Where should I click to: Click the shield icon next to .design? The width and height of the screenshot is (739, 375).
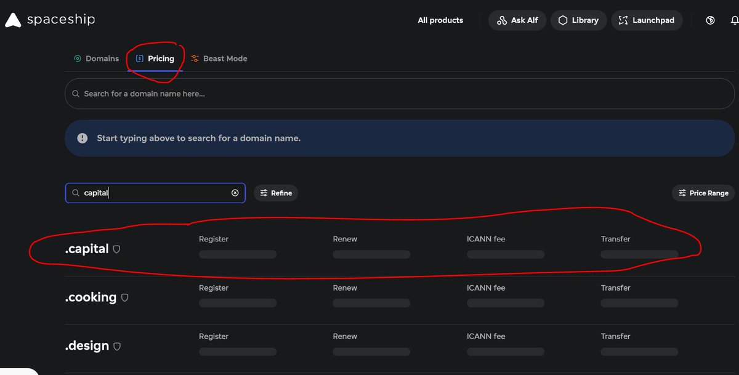tap(117, 346)
